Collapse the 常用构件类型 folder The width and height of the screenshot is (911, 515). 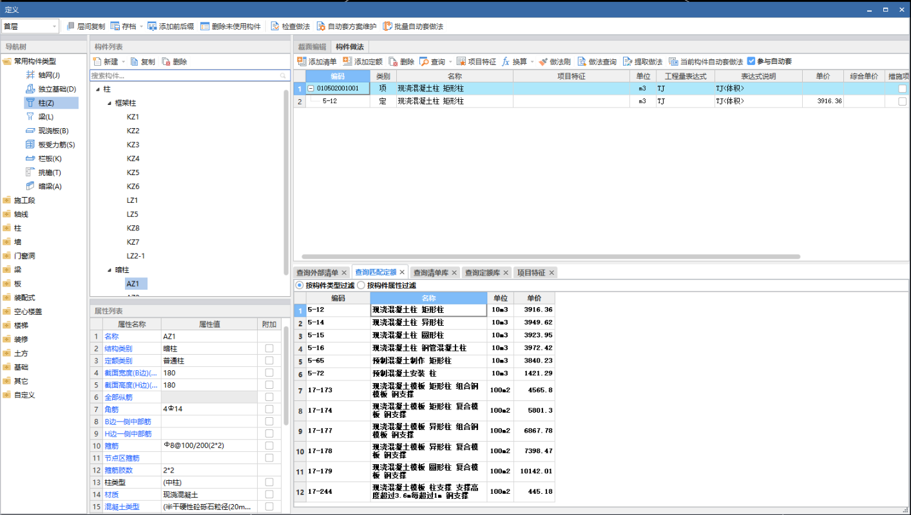[7, 61]
